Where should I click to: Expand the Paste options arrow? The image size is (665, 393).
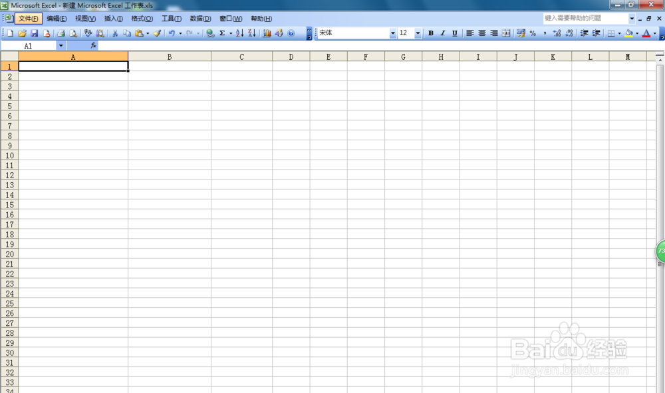[x=148, y=33]
